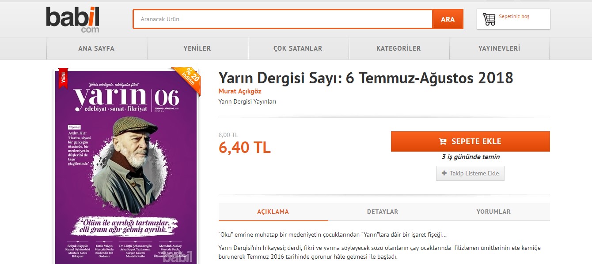Open the YENİLER menu item
This screenshot has width=592, height=264.
coord(197,48)
